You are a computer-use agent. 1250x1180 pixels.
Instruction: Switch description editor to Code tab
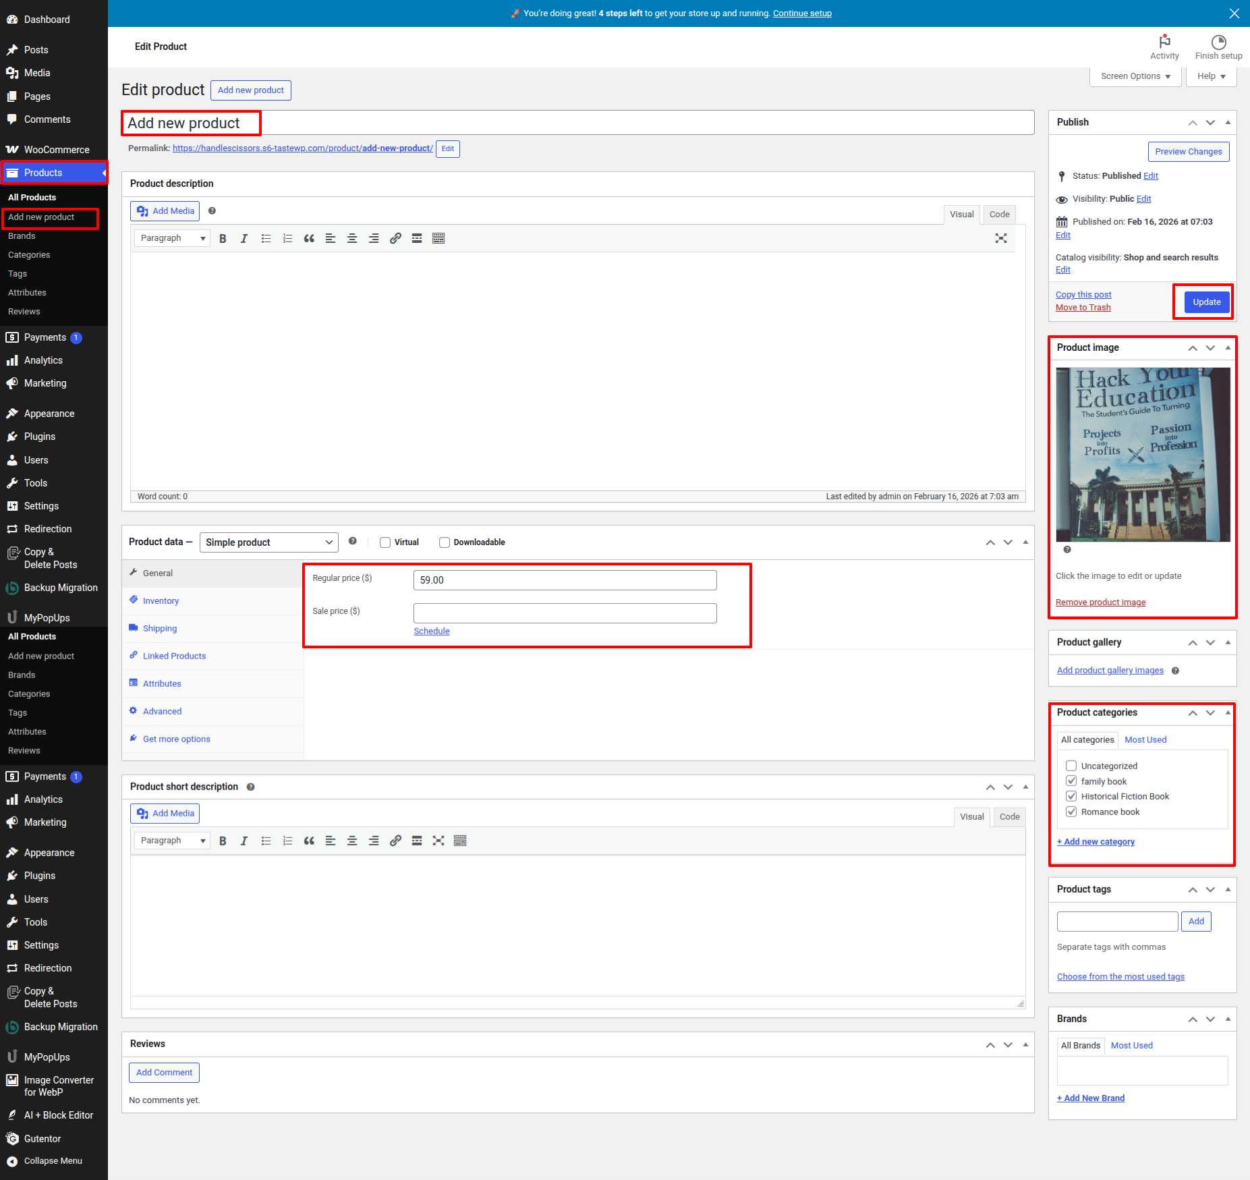click(x=999, y=215)
